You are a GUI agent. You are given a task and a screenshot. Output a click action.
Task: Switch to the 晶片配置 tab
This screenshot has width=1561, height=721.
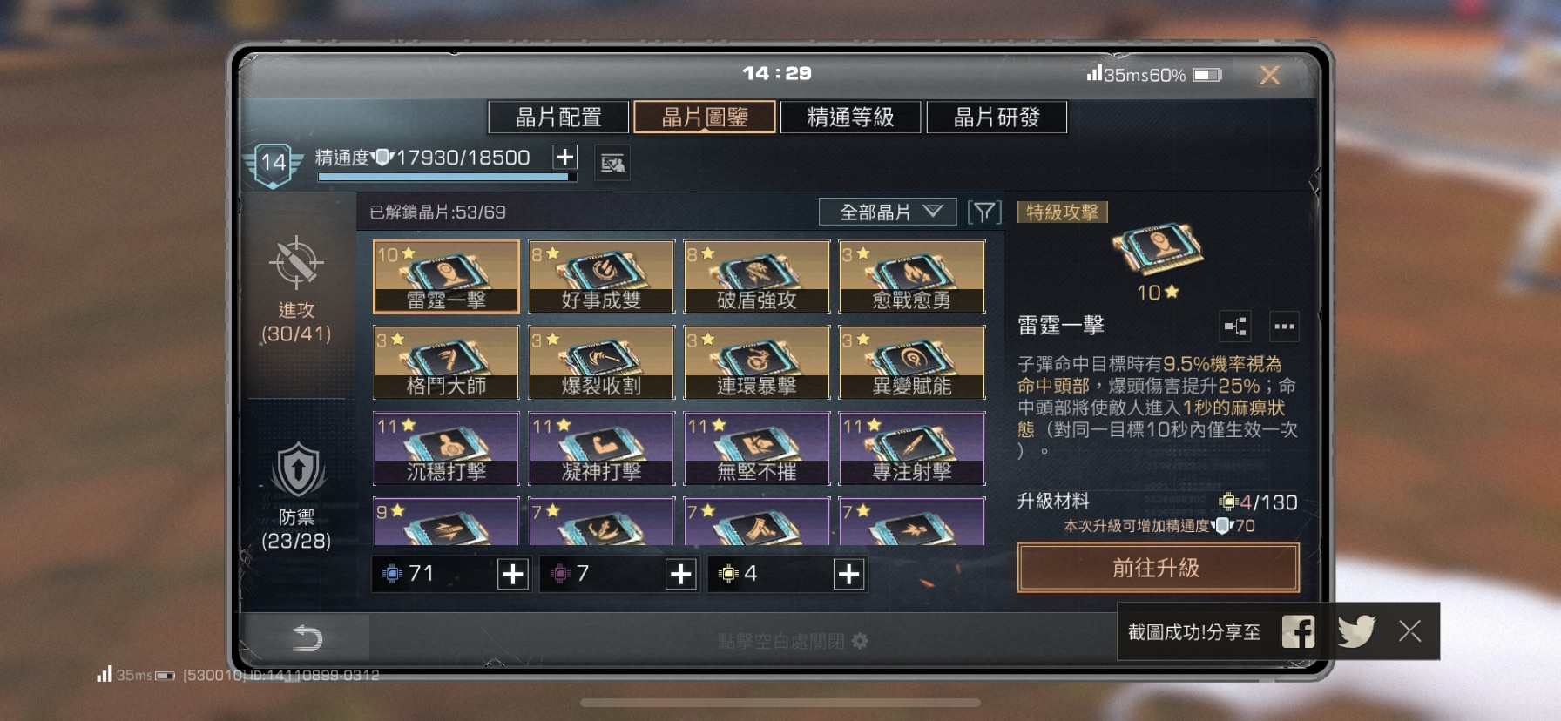[x=558, y=117]
